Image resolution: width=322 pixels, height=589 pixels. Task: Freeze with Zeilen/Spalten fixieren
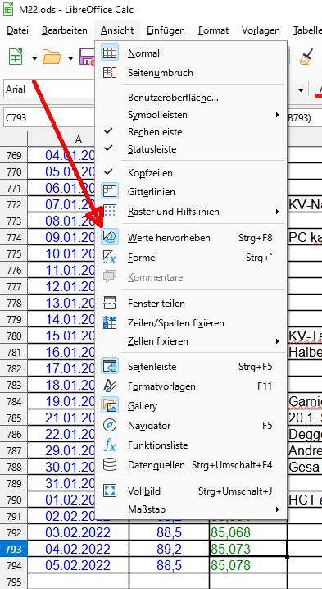pyautogui.click(x=110, y=322)
